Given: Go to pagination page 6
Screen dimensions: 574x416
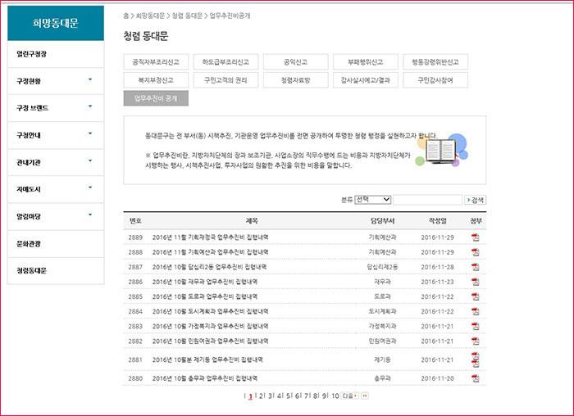Looking at the screenshot, I should pyautogui.click(x=297, y=396).
